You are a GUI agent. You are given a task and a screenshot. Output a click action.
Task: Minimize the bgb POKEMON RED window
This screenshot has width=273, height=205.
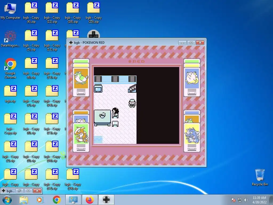tap(182, 43)
